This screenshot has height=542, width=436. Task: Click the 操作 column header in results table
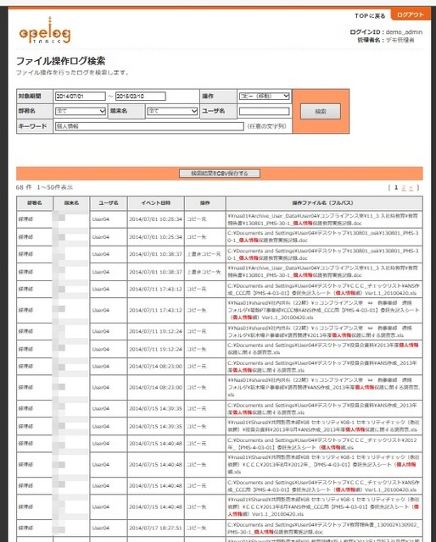pos(205,203)
